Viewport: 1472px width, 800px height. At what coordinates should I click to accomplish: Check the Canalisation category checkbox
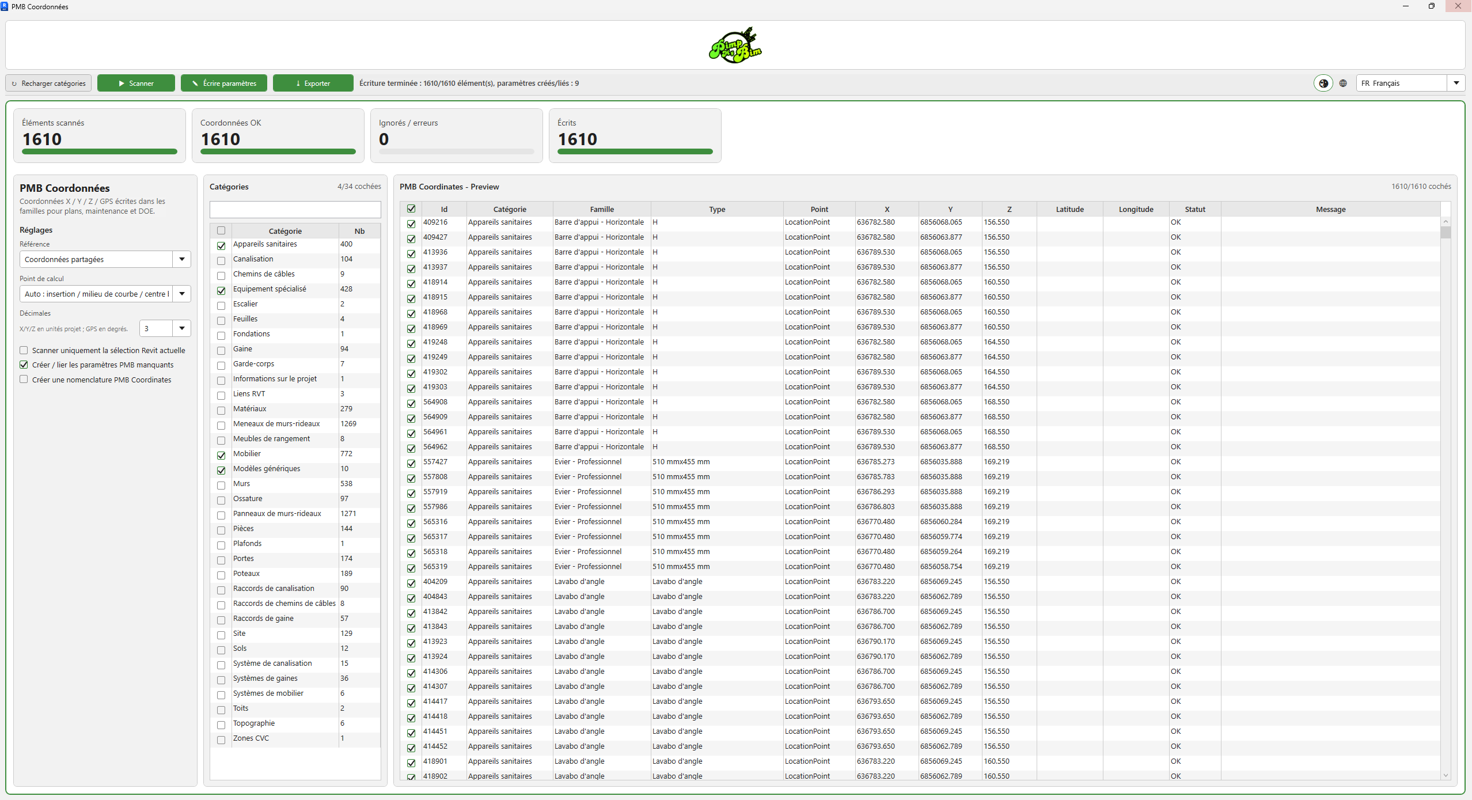click(x=221, y=260)
